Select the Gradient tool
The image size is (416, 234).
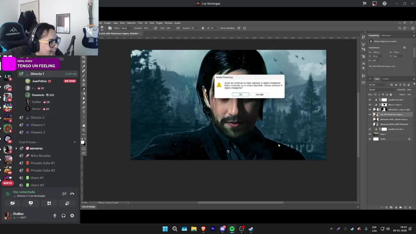[84, 94]
